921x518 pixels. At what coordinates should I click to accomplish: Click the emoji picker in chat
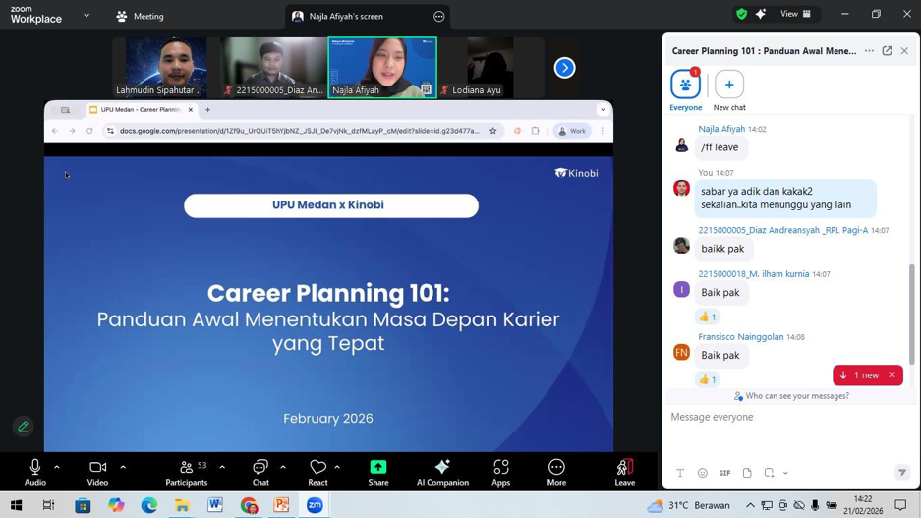tap(702, 473)
